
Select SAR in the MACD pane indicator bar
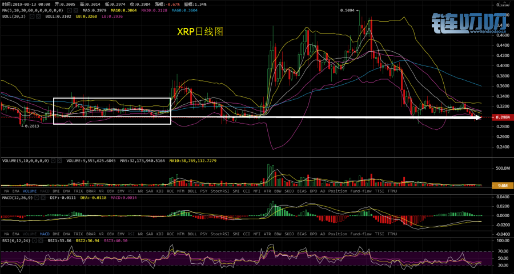pyautogui.click(x=150, y=234)
